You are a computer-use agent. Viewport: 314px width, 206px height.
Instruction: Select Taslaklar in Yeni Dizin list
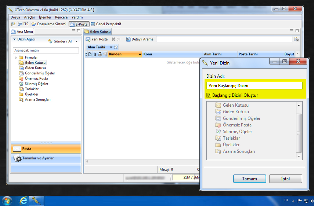[227, 138]
